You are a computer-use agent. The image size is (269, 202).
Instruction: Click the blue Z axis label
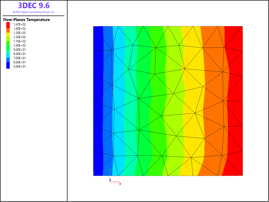click(x=110, y=180)
